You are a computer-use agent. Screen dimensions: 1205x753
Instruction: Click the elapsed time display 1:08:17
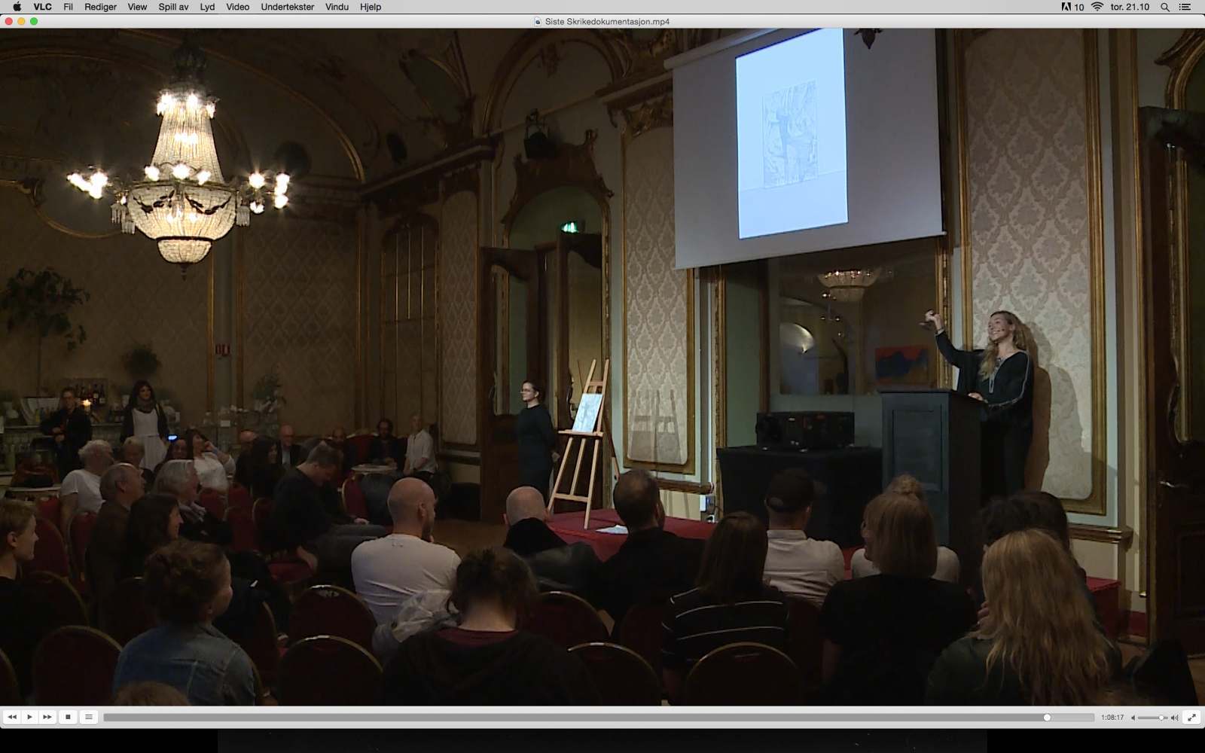click(x=1112, y=718)
